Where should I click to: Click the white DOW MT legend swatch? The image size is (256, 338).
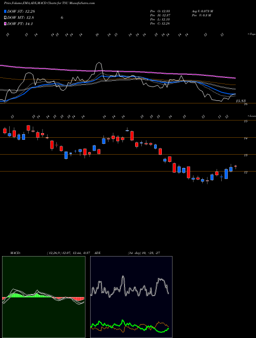coord(5,18)
